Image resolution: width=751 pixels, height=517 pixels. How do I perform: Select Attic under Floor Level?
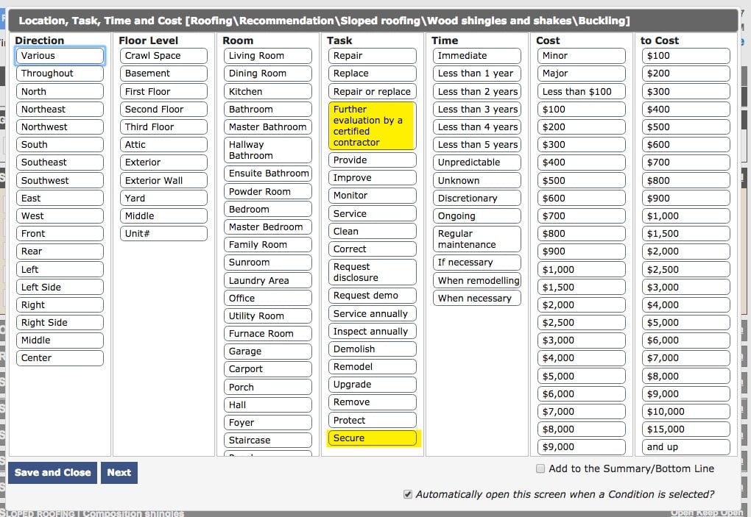[163, 145]
